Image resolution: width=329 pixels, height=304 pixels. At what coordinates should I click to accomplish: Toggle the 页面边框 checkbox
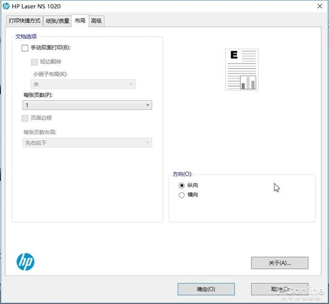(25, 118)
